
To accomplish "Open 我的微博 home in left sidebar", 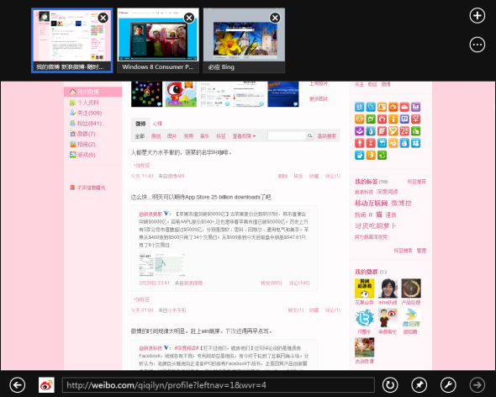I will (x=93, y=92).
